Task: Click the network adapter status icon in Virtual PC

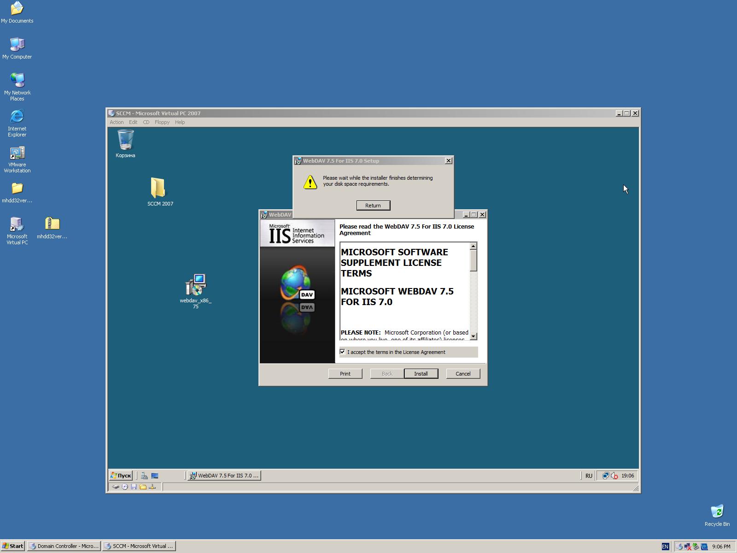Action: point(152,487)
